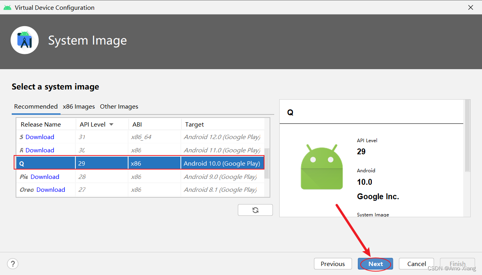Click the Android icon in the title bar

coord(7,7)
